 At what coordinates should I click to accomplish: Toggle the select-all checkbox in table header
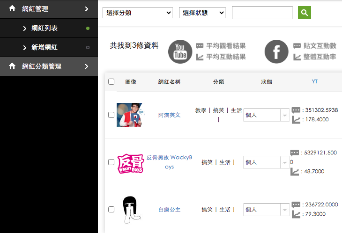tap(111, 82)
